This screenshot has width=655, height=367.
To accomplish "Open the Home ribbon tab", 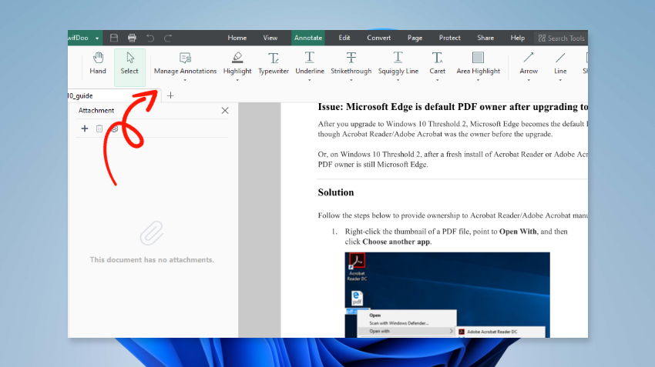I will coord(237,38).
